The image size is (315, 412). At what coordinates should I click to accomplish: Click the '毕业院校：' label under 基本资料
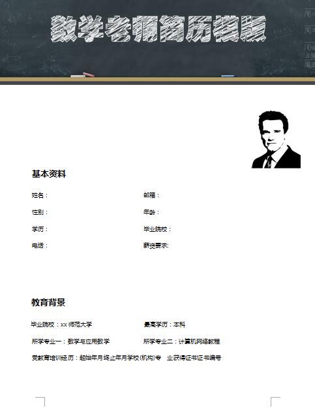click(x=157, y=229)
